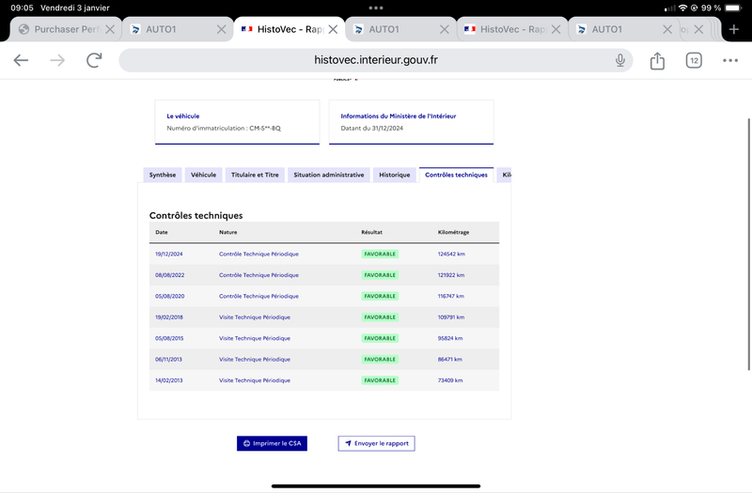Click FAVORABLE badge in 19/12/2024 row
This screenshot has width=752, height=493.
click(x=380, y=254)
